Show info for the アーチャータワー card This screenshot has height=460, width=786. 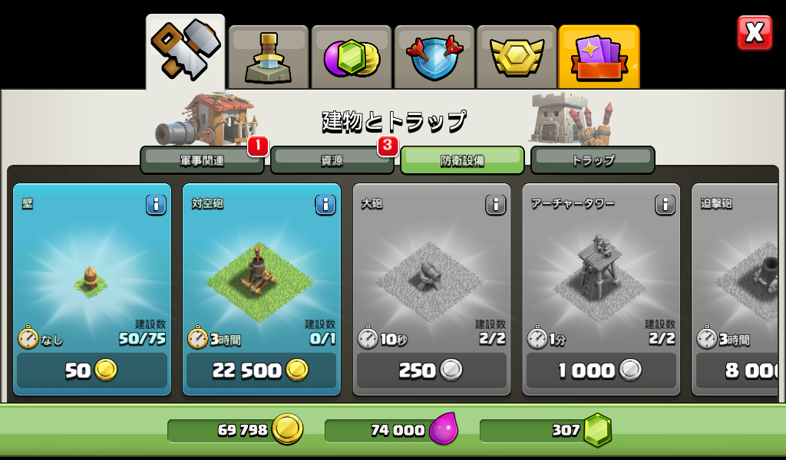[665, 205]
